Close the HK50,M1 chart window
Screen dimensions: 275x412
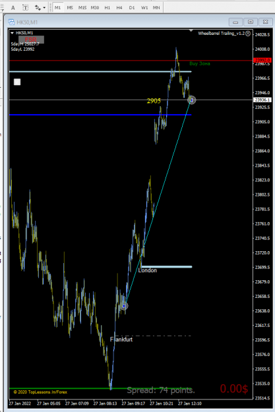point(266,22)
